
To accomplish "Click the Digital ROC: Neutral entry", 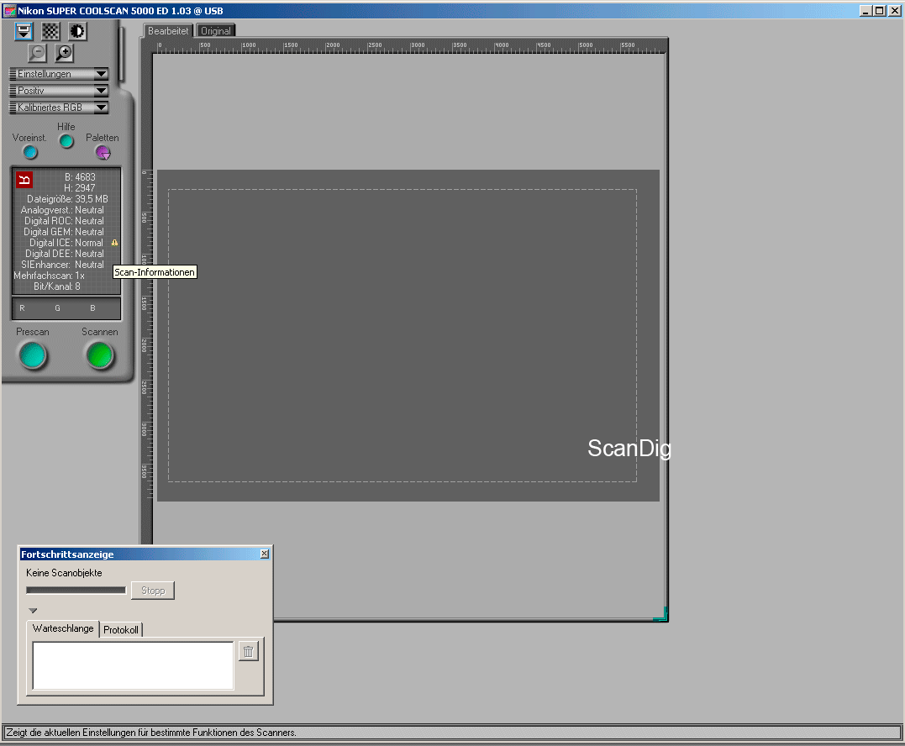I will pos(64,221).
